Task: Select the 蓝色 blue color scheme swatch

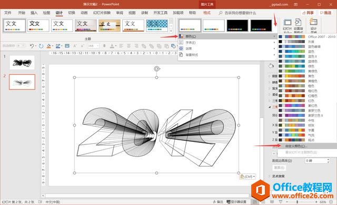Action: 292,52
